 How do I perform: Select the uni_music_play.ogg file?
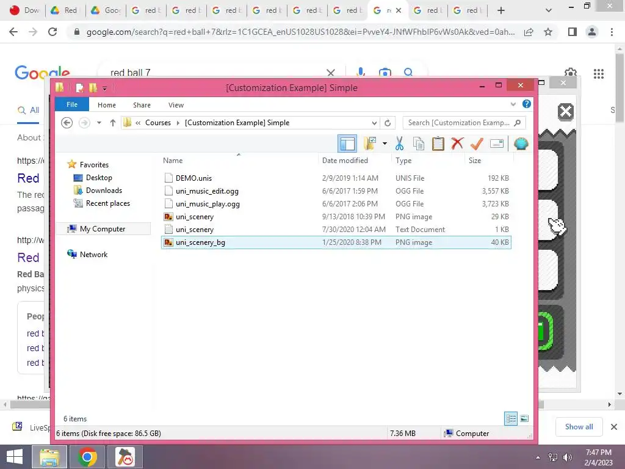click(x=336, y=203)
